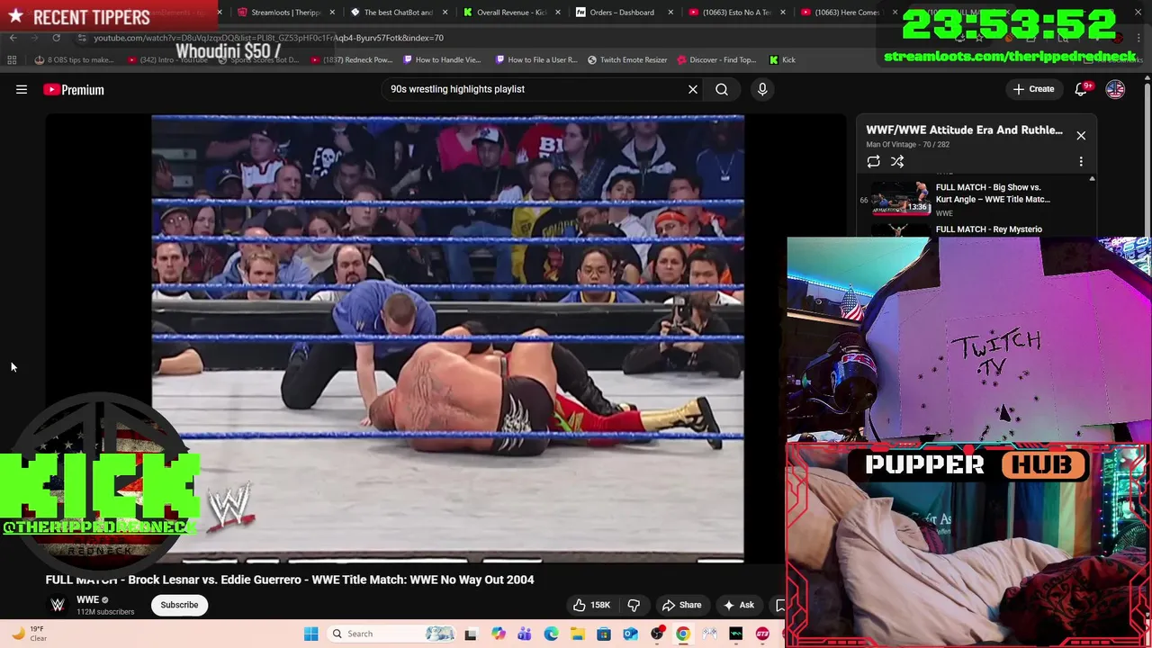Screen dimensions: 1152x648
Task: Close the Overall Revenue tab
Action: point(558,13)
